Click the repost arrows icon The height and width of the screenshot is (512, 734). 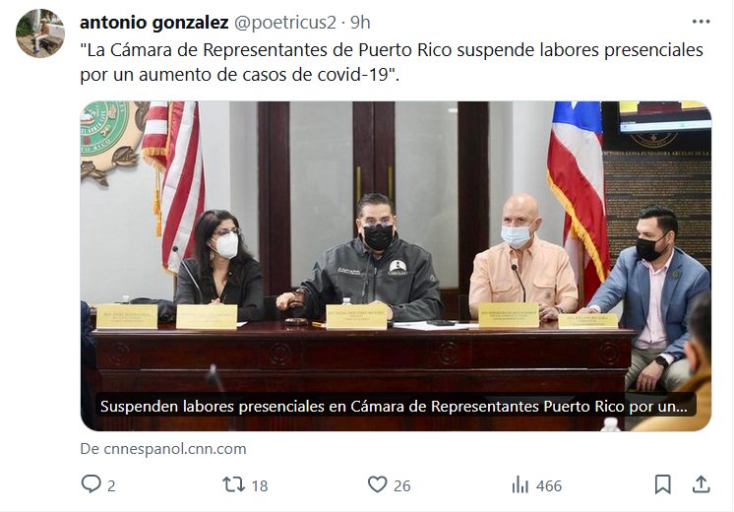(233, 484)
